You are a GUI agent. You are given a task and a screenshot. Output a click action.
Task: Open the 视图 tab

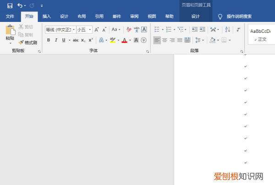pyautogui.click(x=152, y=16)
